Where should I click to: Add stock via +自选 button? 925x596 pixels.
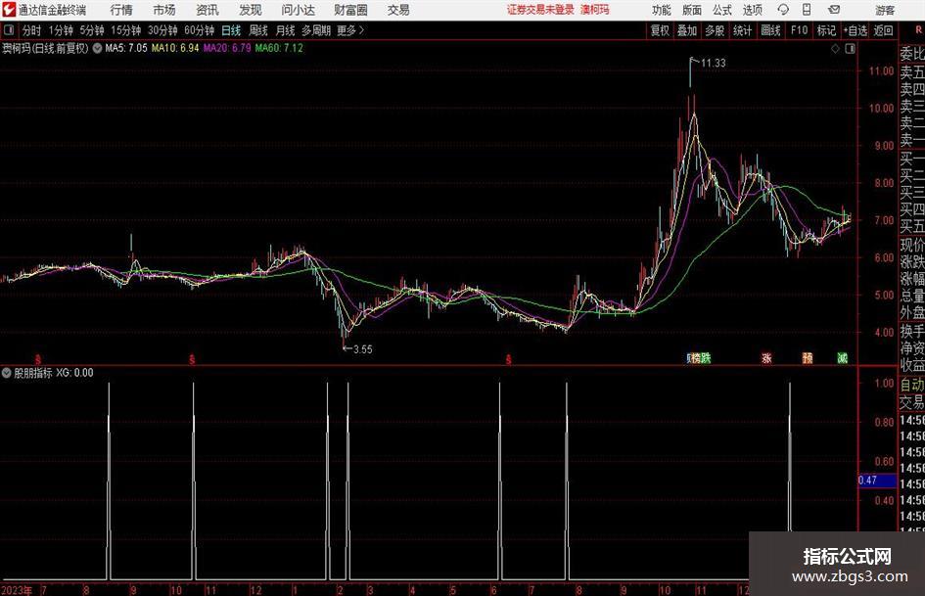tap(856, 30)
